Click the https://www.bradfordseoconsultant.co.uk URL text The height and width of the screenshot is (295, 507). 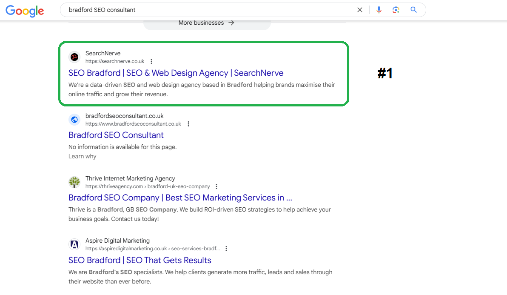point(133,124)
